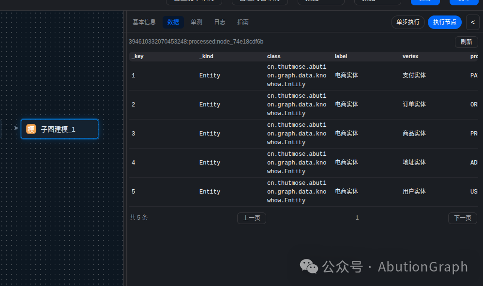Select the 地址实体 vertex cell
The width and height of the screenshot is (483, 286).
click(414, 162)
